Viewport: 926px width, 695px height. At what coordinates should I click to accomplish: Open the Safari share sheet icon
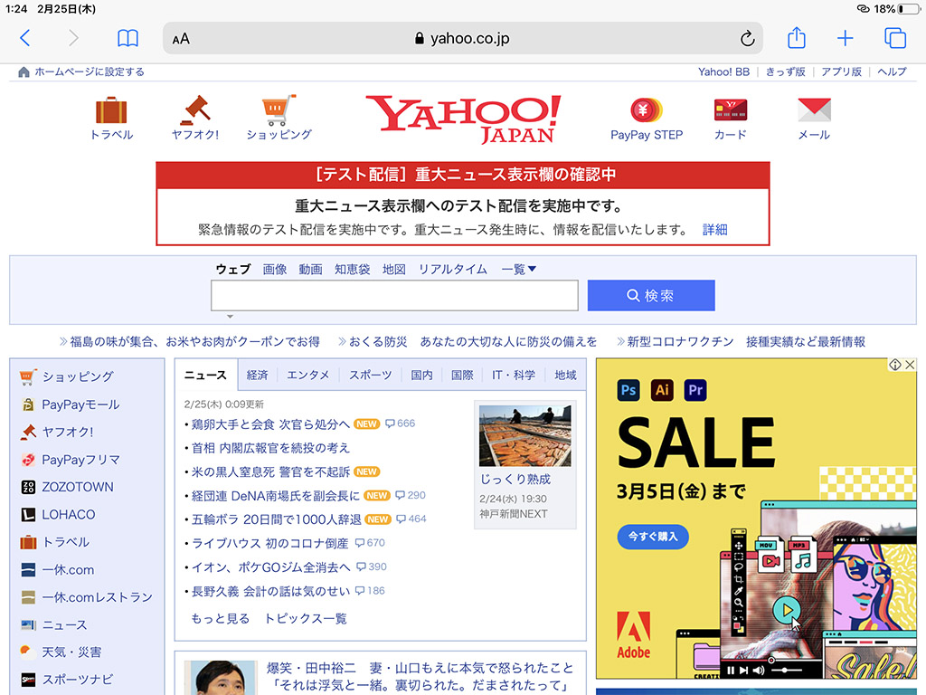click(x=796, y=38)
